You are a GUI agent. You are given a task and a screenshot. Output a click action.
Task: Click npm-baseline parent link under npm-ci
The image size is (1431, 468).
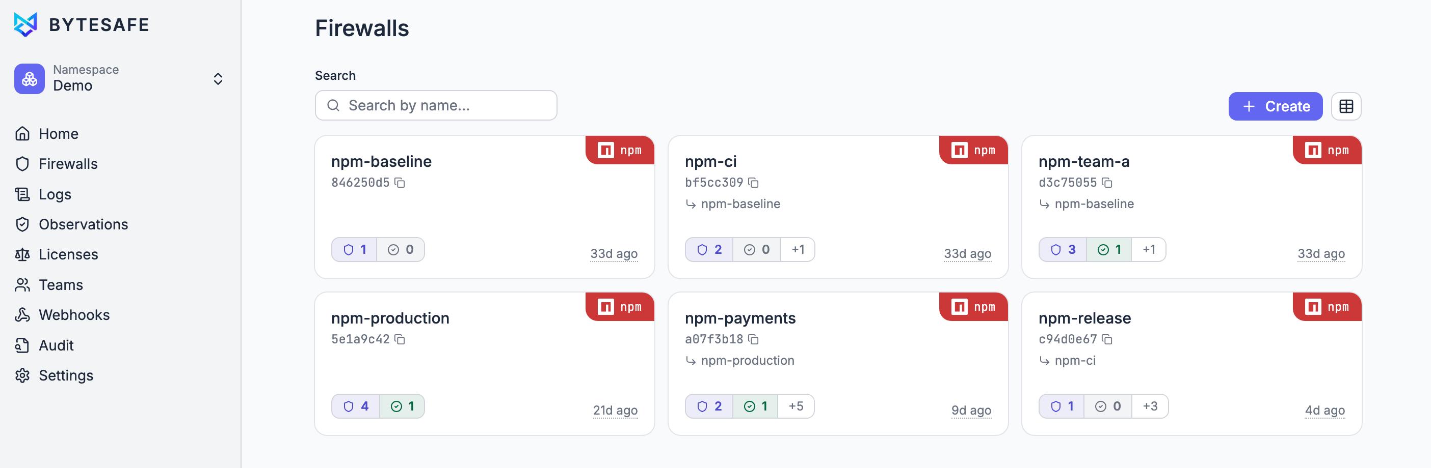point(740,203)
